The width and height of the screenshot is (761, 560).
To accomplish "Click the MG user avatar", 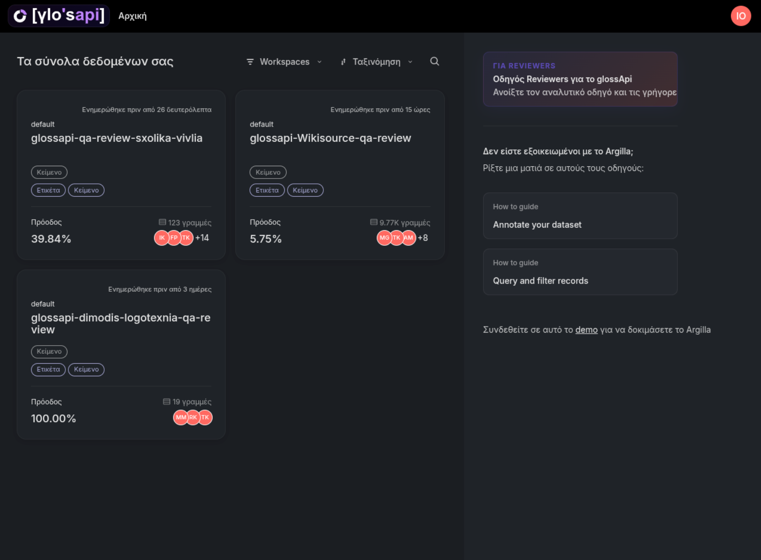I will coord(384,238).
